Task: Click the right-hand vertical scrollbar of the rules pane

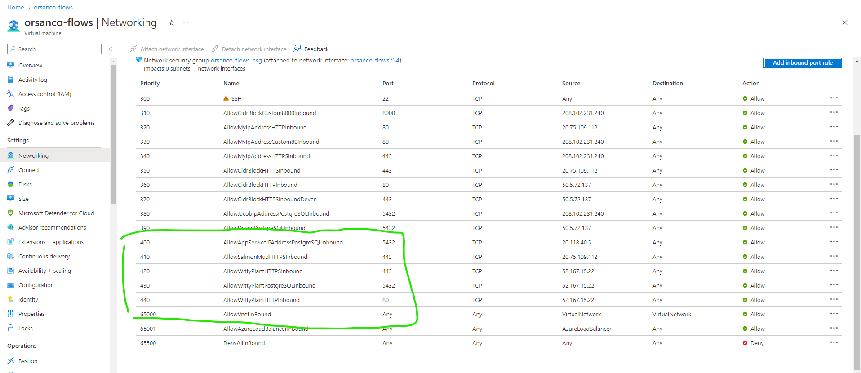Action: [x=857, y=252]
